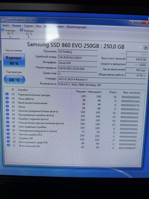Viewport: 149px width, 199px height.
Task: Open the Файл menu
Action: (x=6, y=26)
